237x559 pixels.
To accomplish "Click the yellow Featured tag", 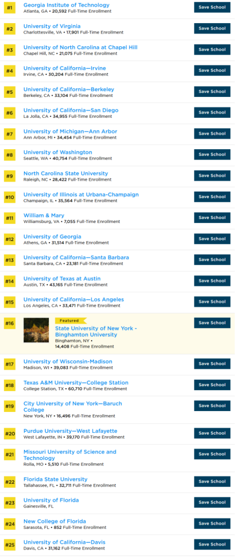I will point(71,321).
